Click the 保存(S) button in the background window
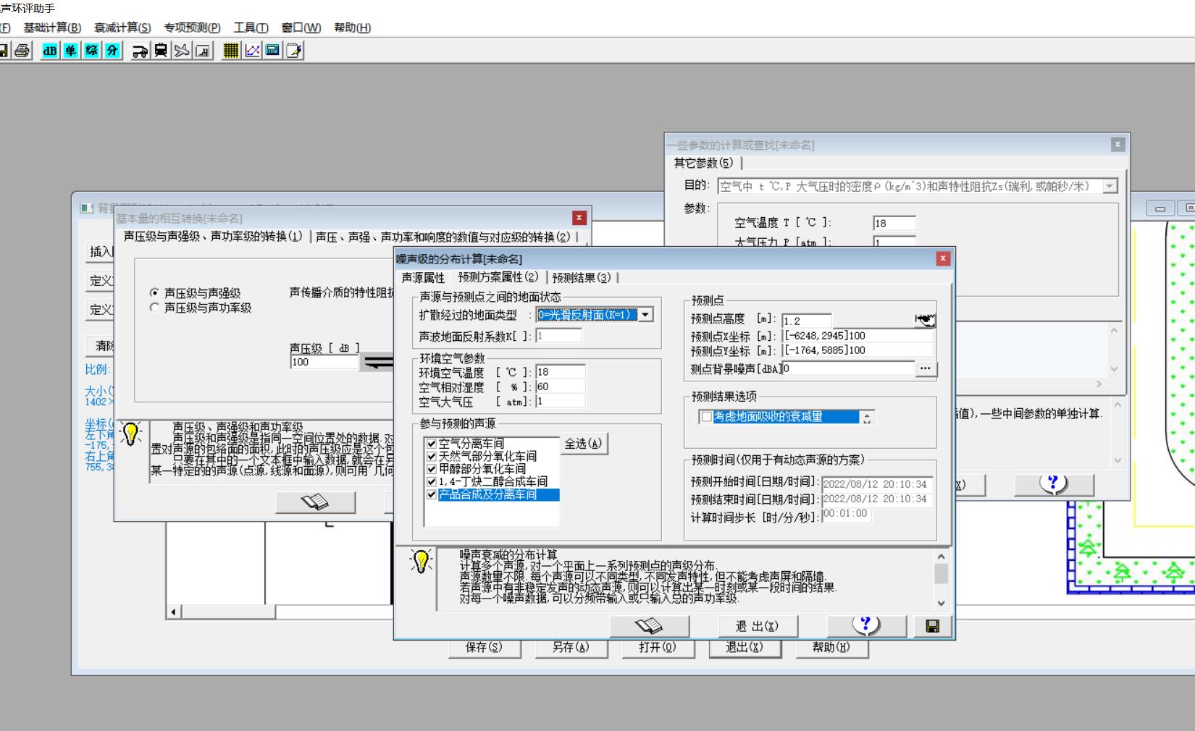 pos(484,648)
